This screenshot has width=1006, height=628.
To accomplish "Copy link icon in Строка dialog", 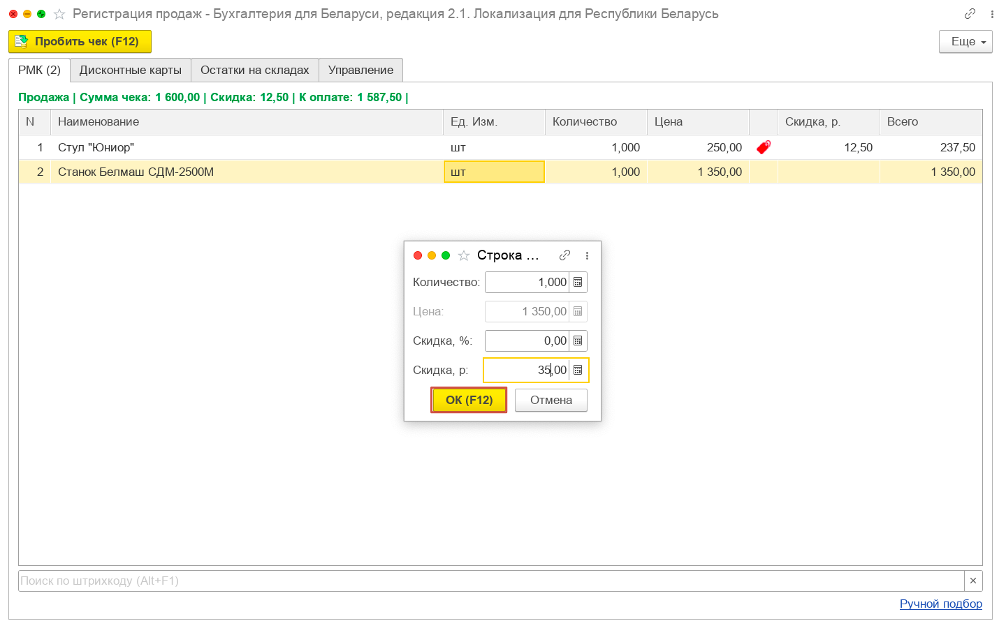I will coord(564,255).
